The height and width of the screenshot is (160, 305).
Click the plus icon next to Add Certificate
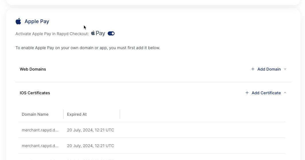pyautogui.click(x=247, y=93)
